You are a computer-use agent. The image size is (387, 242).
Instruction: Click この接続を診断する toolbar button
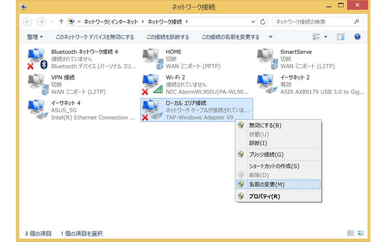coord(168,37)
